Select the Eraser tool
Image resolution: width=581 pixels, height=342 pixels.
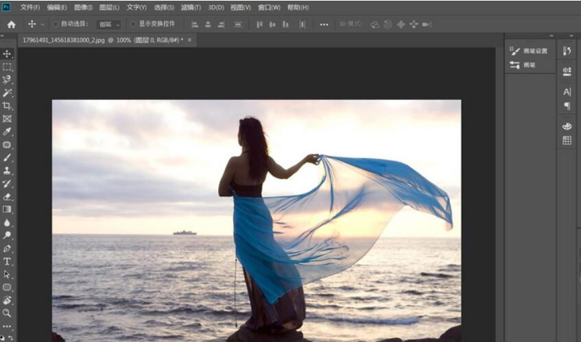[7, 196]
